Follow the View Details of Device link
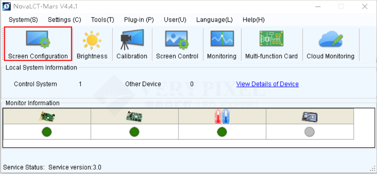 click(268, 84)
